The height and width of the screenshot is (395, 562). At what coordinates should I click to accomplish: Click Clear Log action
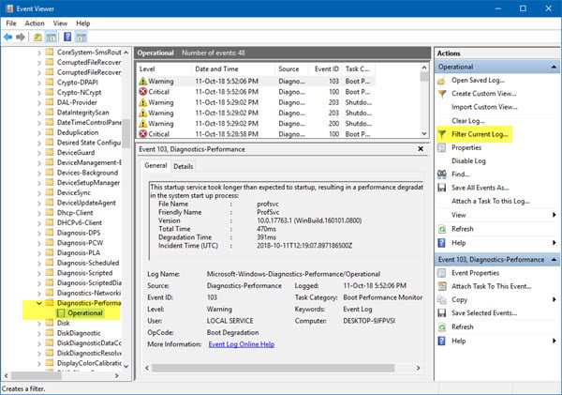[x=467, y=121]
